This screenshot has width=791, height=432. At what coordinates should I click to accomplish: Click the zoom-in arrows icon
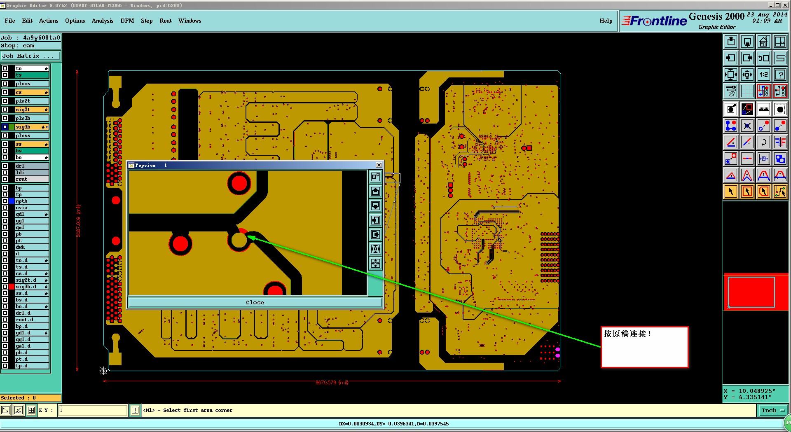click(731, 75)
